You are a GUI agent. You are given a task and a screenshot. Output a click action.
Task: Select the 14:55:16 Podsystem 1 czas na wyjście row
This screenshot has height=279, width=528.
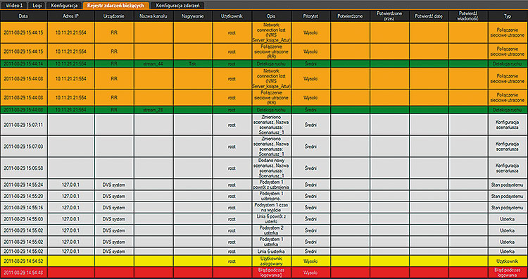[264, 208]
